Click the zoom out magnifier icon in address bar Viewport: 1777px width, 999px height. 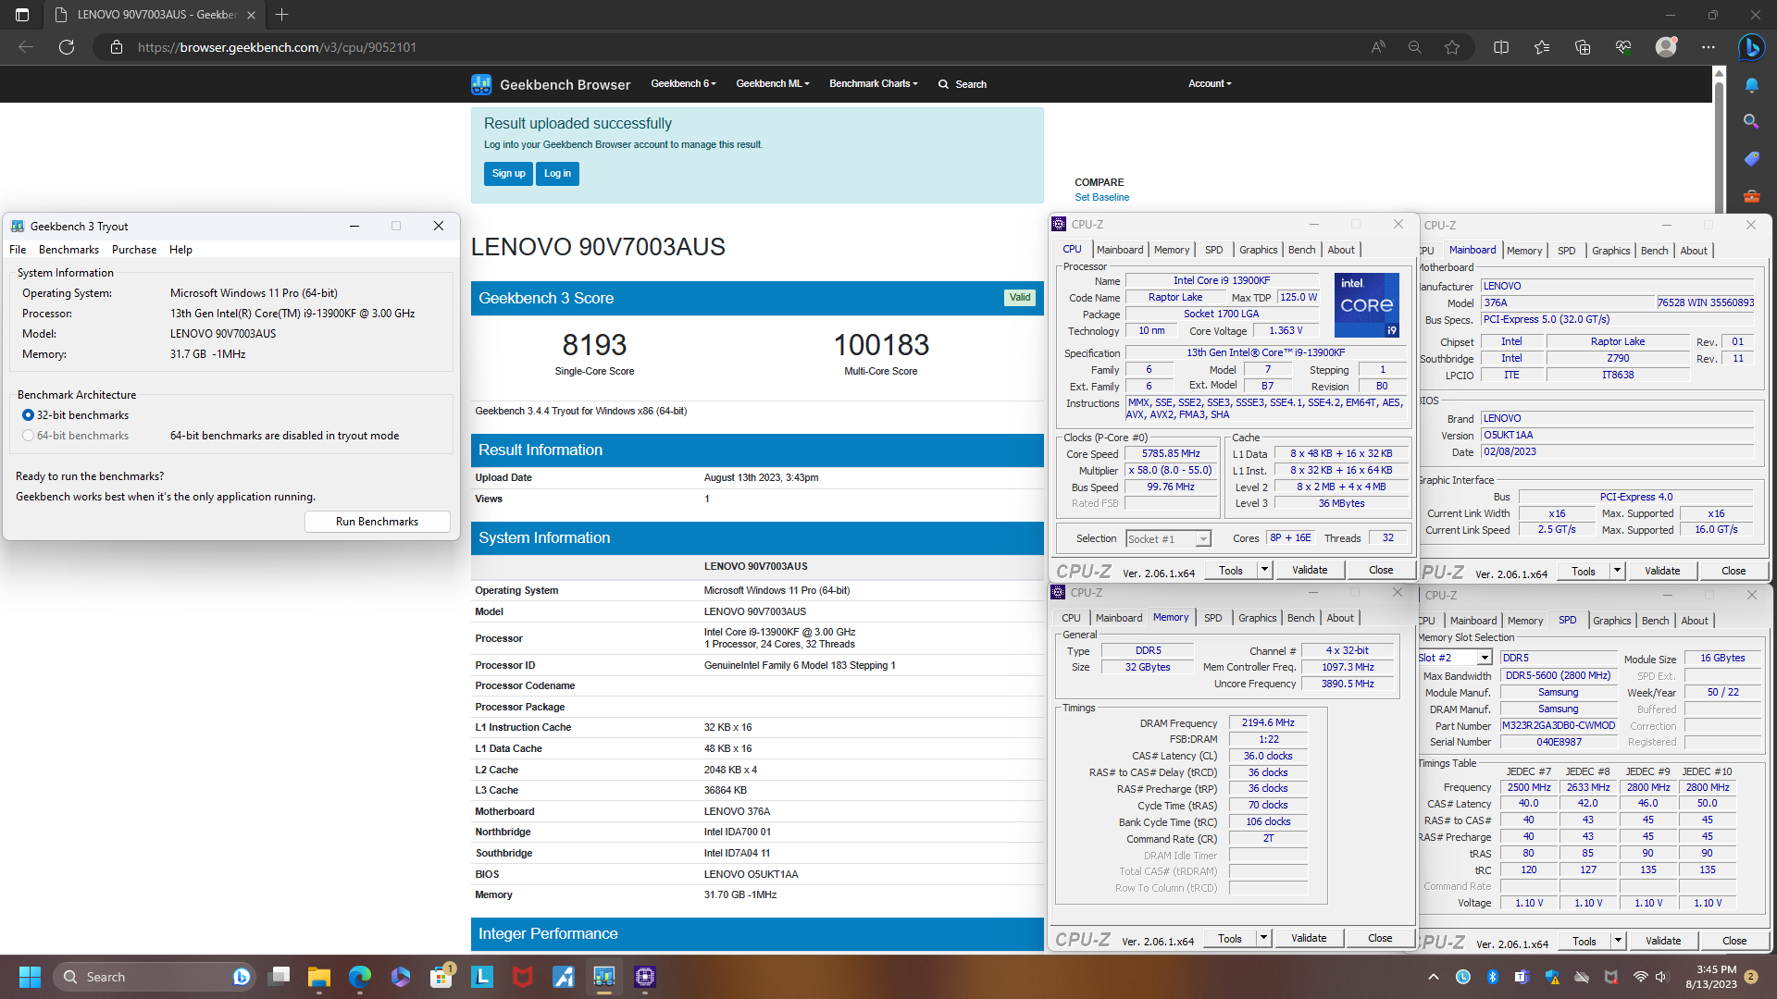point(1414,47)
